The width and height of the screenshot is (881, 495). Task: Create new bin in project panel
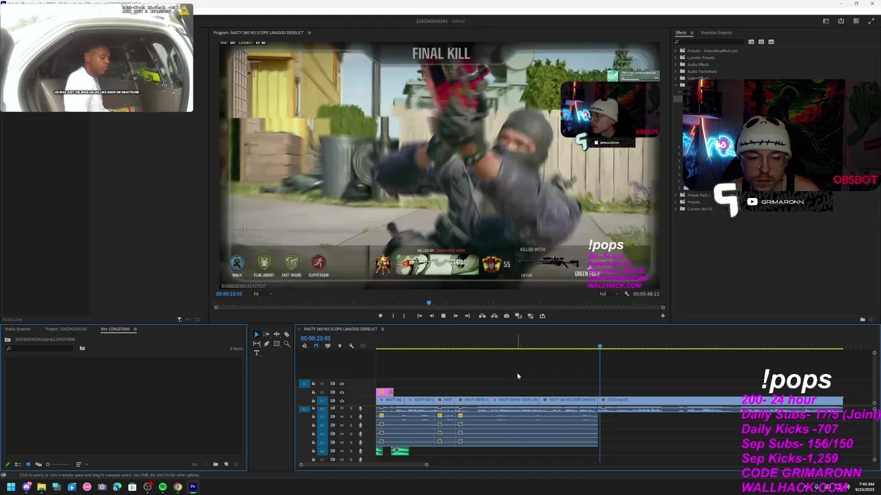tap(215, 464)
